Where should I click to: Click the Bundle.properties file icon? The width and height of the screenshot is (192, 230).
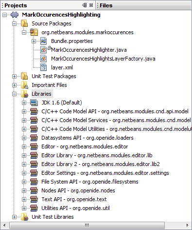[x=44, y=41]
